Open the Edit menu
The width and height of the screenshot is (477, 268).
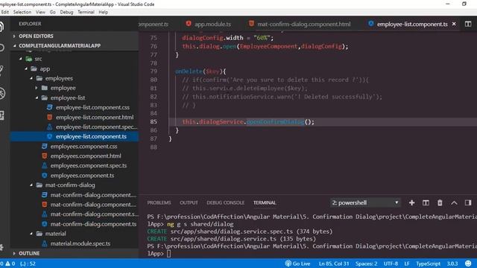4,12
